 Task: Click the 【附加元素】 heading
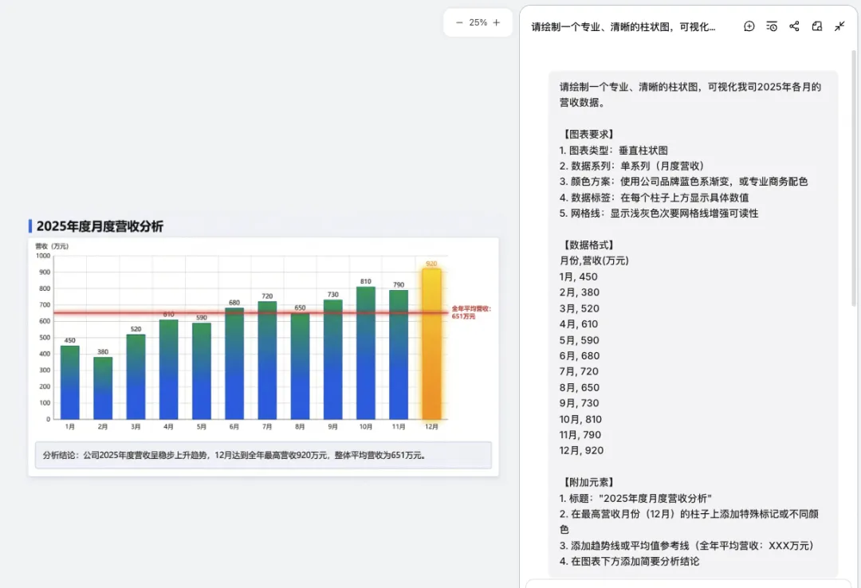point(587,482)
